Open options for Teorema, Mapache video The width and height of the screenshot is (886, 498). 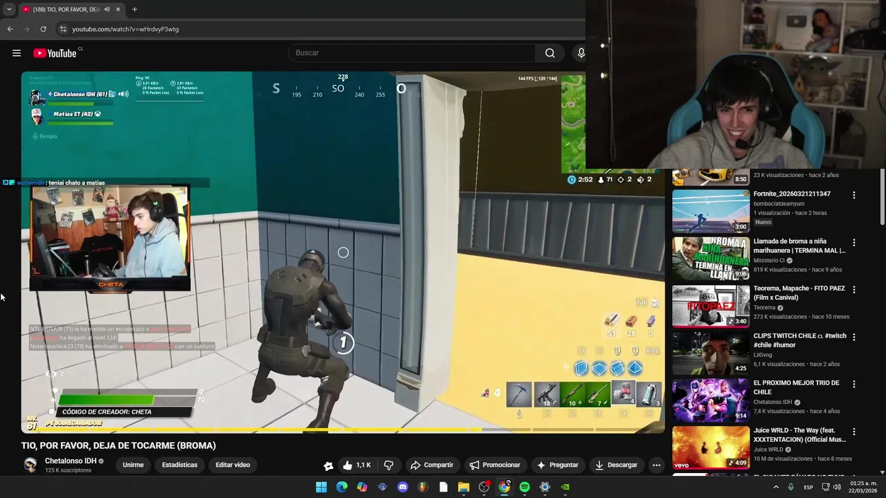coord(853,290)
